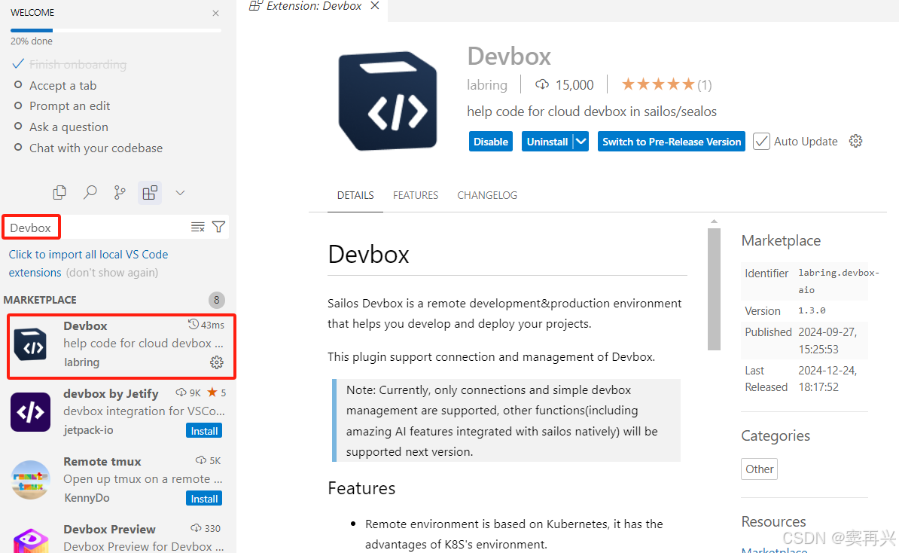Screen dimensions: 899x553
Task: Click the KennyDo publisher name
Action: pyautogui.click(x=87, y=498)
